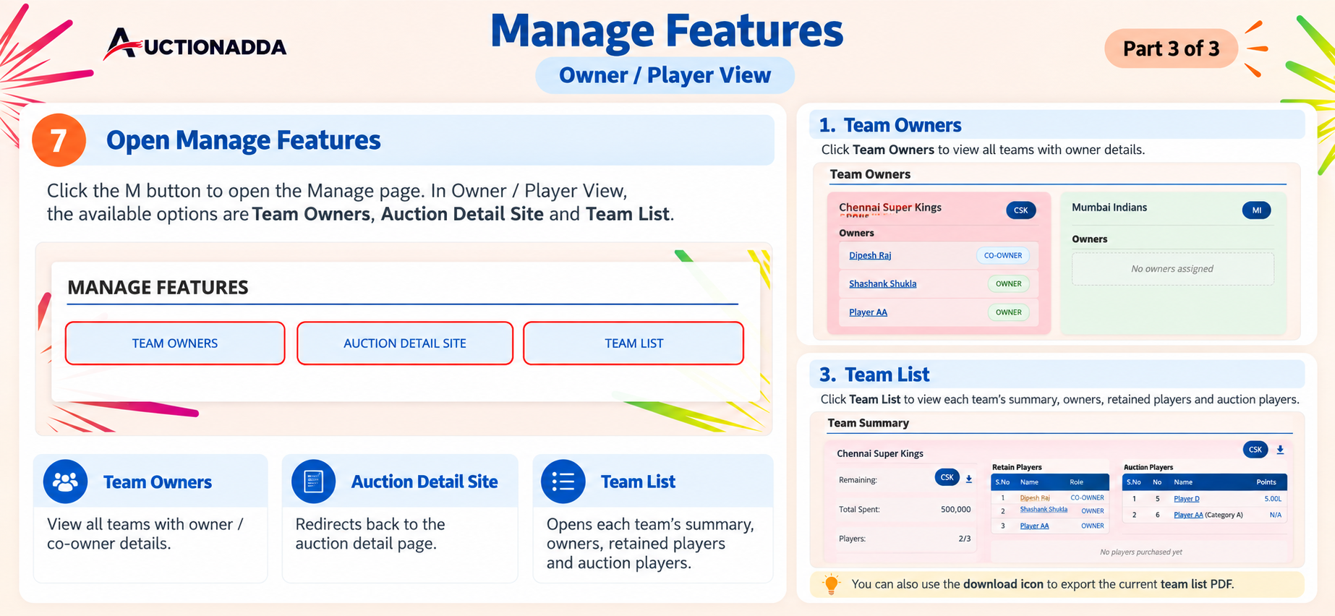Viewport: 1335px width, 616px height.
Task: Open the TEAM OWNERS button
Action: pos(175,343)
